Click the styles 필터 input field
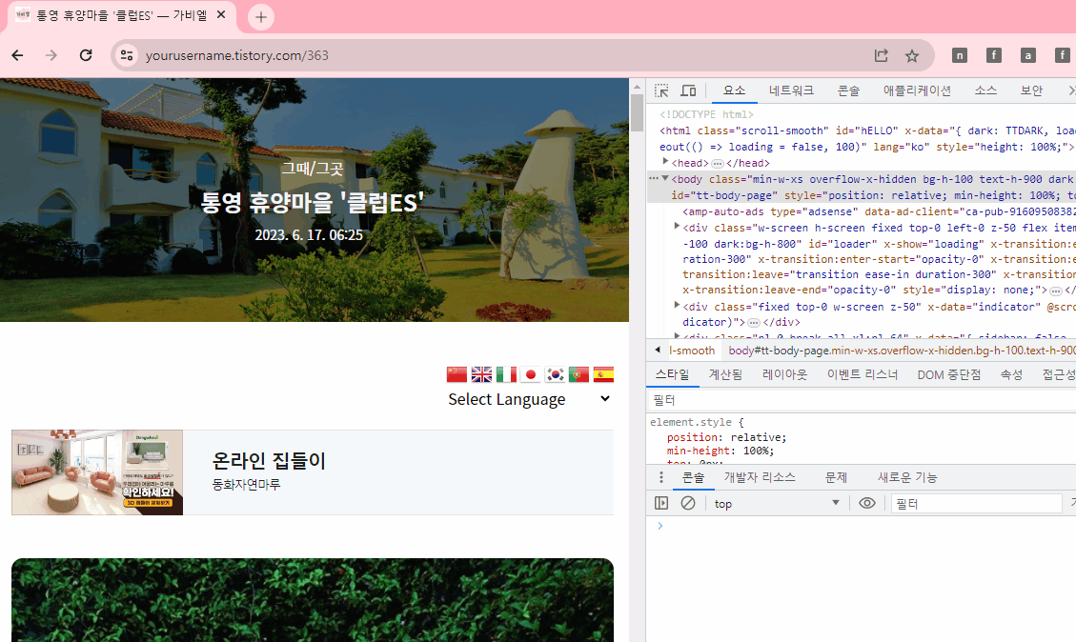Viewport: 1076px width, 642px height. click(863, 400)
